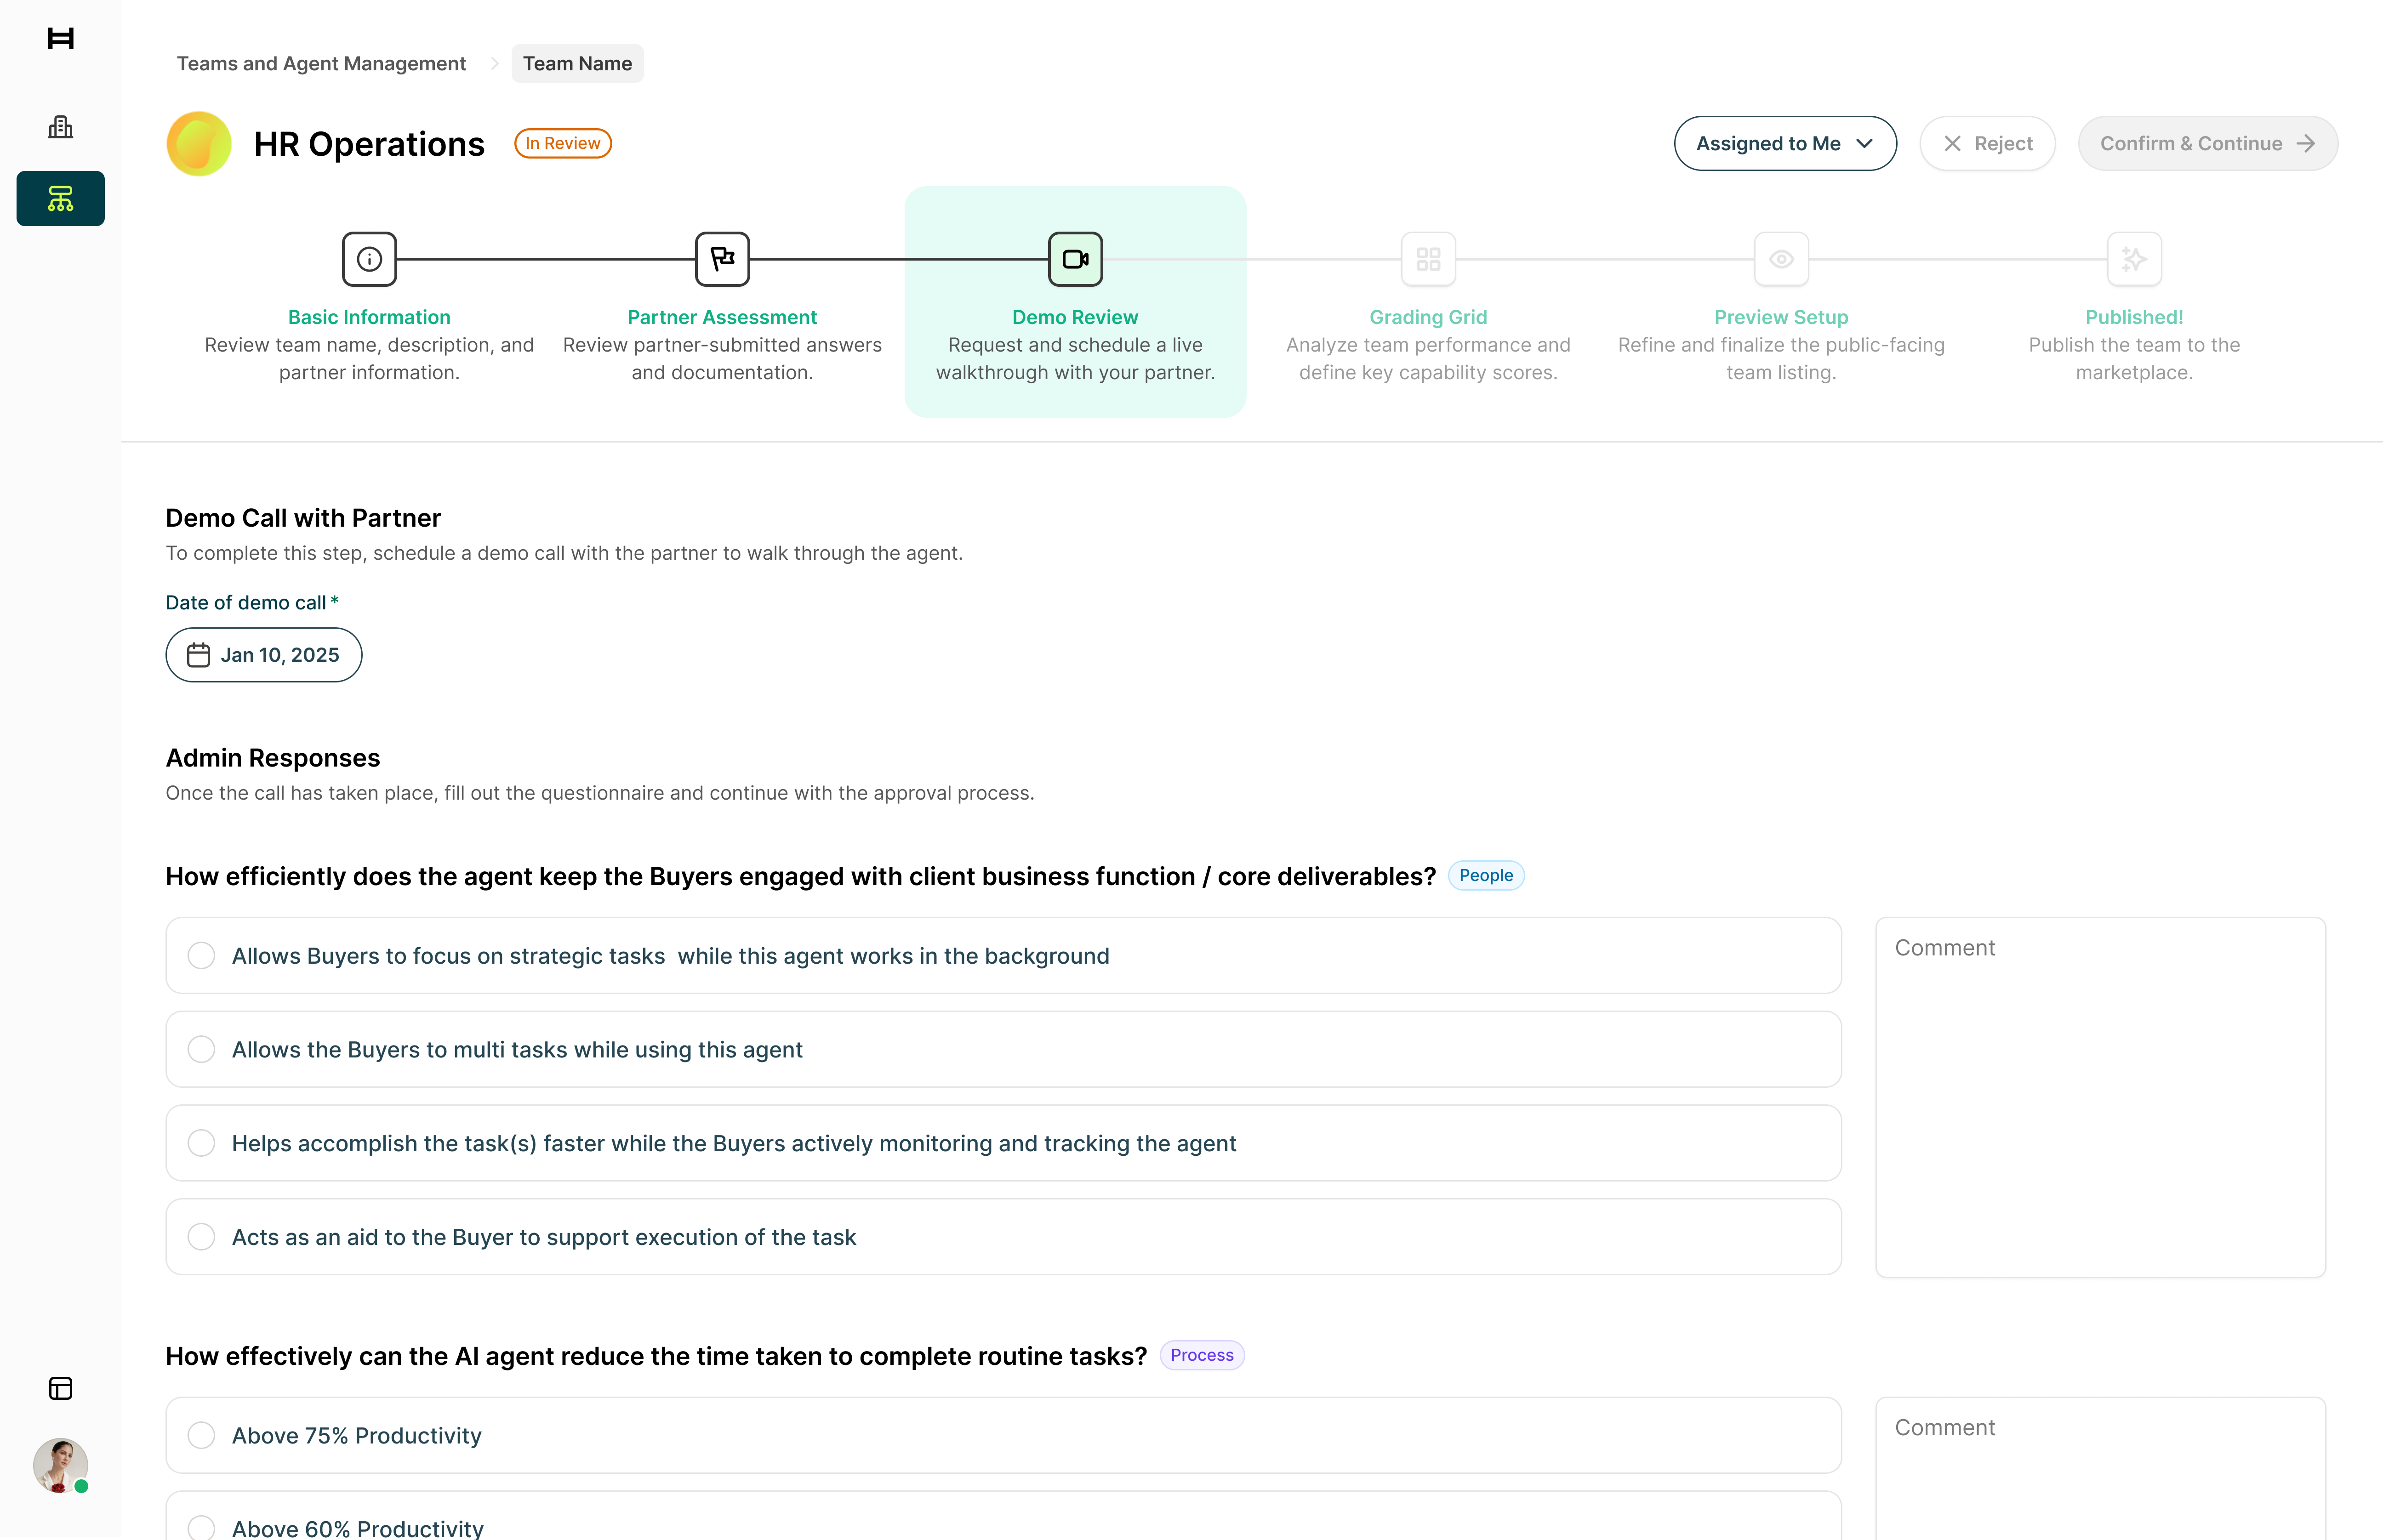Select the teams hierarchy icon in sidebar
Screen dimensions: 2383x1540
(60, 198)
